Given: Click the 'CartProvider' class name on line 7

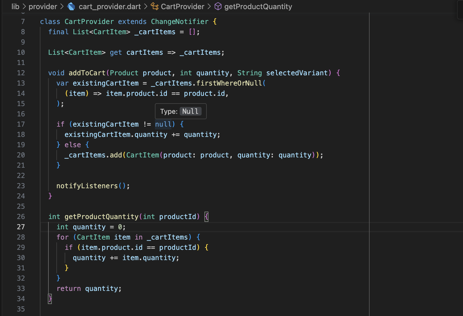Looking at the screenshot, I should pyautogui.click(x=89, y=22).
